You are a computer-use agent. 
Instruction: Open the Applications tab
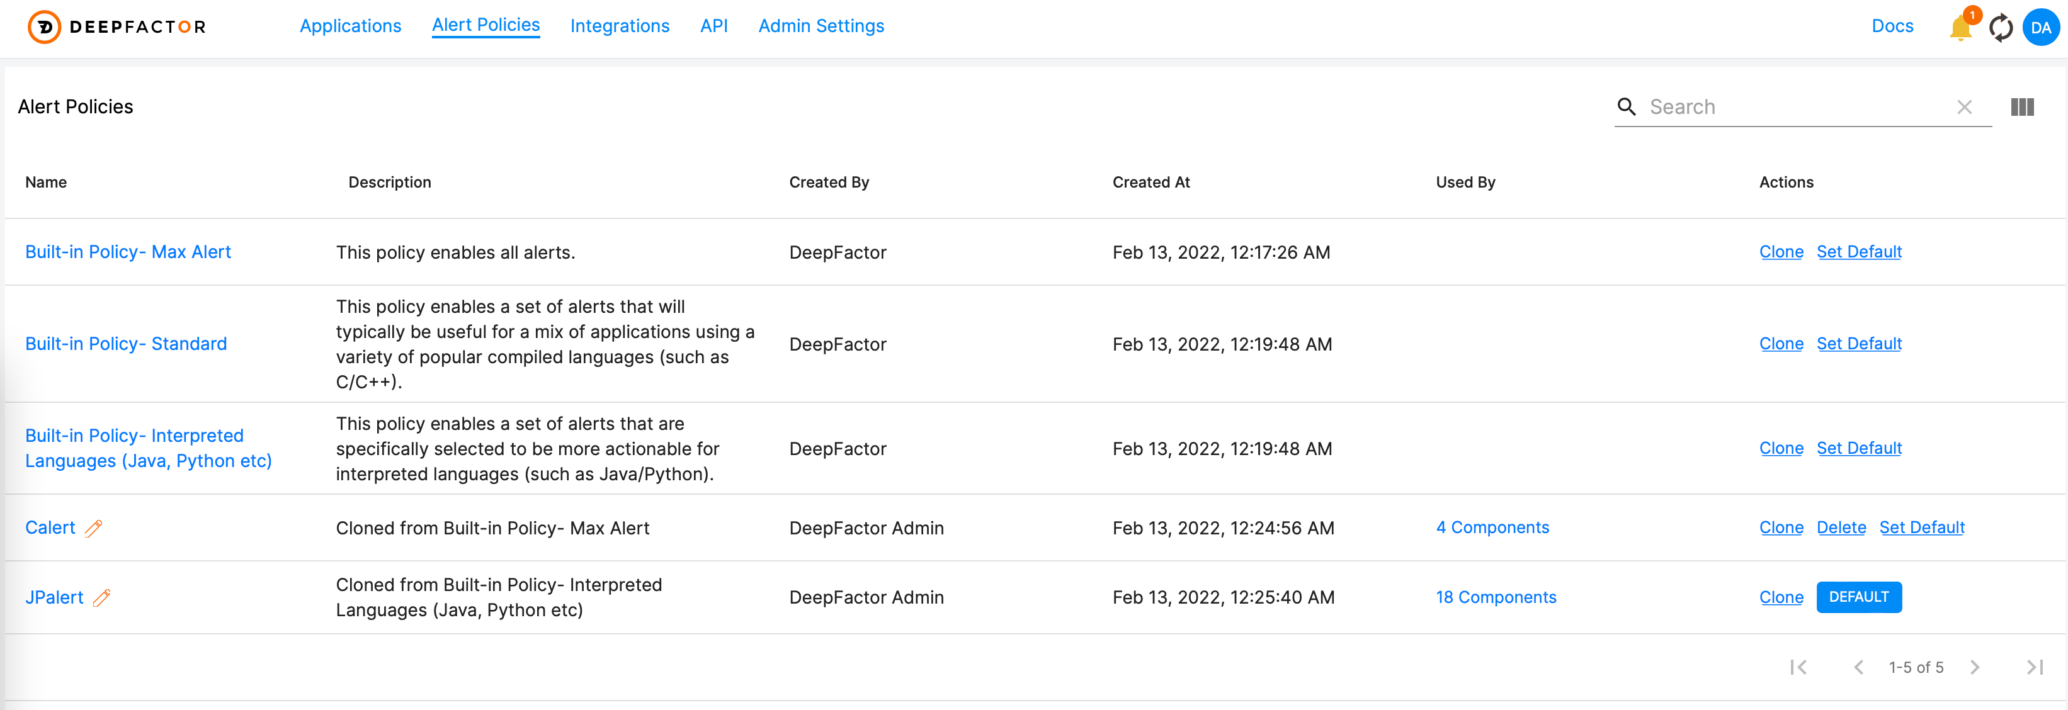350,26
